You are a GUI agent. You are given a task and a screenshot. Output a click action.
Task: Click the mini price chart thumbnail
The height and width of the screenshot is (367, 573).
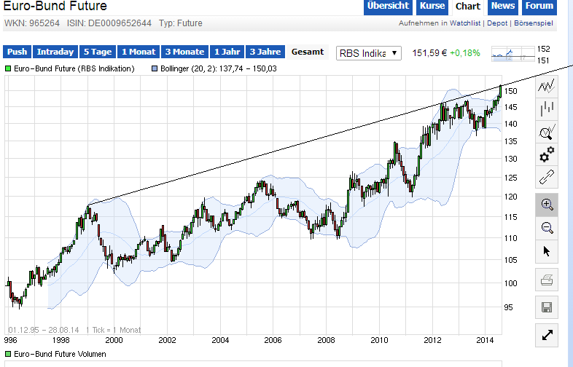(x=511, y=54)
